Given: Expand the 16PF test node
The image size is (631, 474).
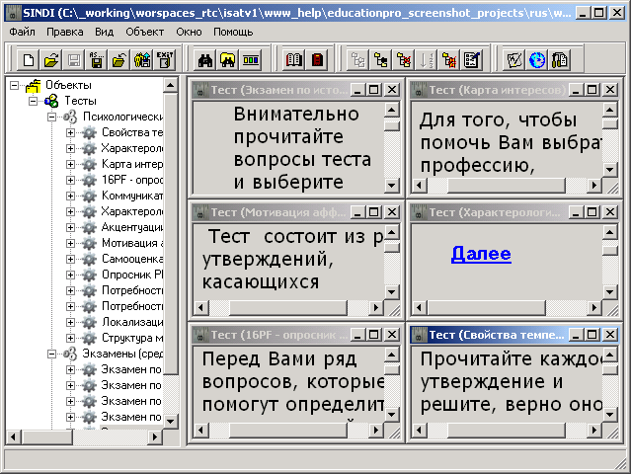Looking at the screenshot, I should point(70,180).
